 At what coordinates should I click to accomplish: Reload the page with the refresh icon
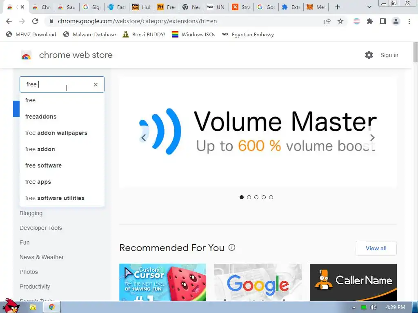coord(35,21)
